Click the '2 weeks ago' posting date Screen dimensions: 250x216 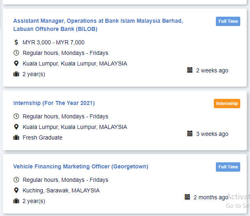pos(212,70)
